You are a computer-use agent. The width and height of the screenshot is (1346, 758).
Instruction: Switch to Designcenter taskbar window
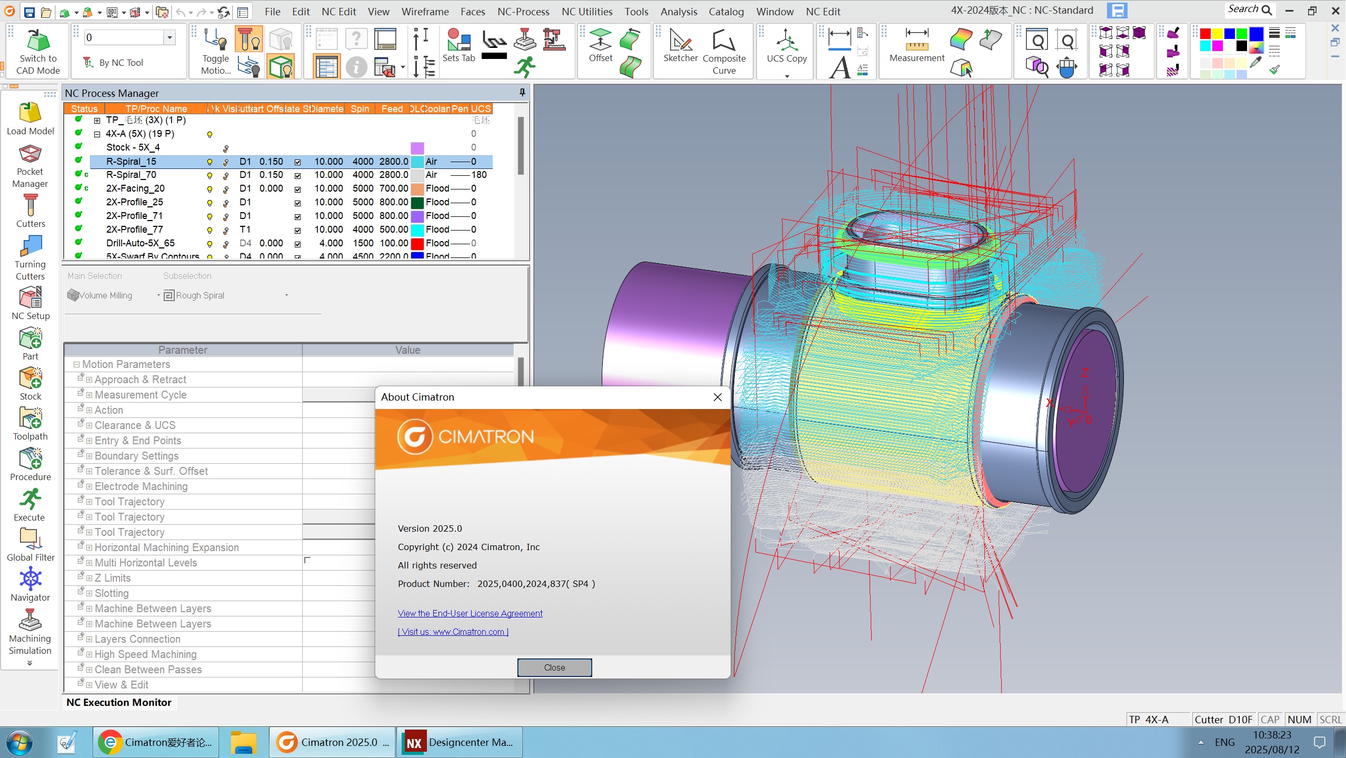[459, 742]
